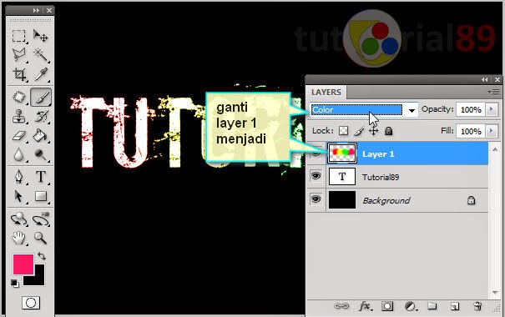
Task: Select the Paint Bucket tool
Action: pyautogui.click(x=41, y=135)
